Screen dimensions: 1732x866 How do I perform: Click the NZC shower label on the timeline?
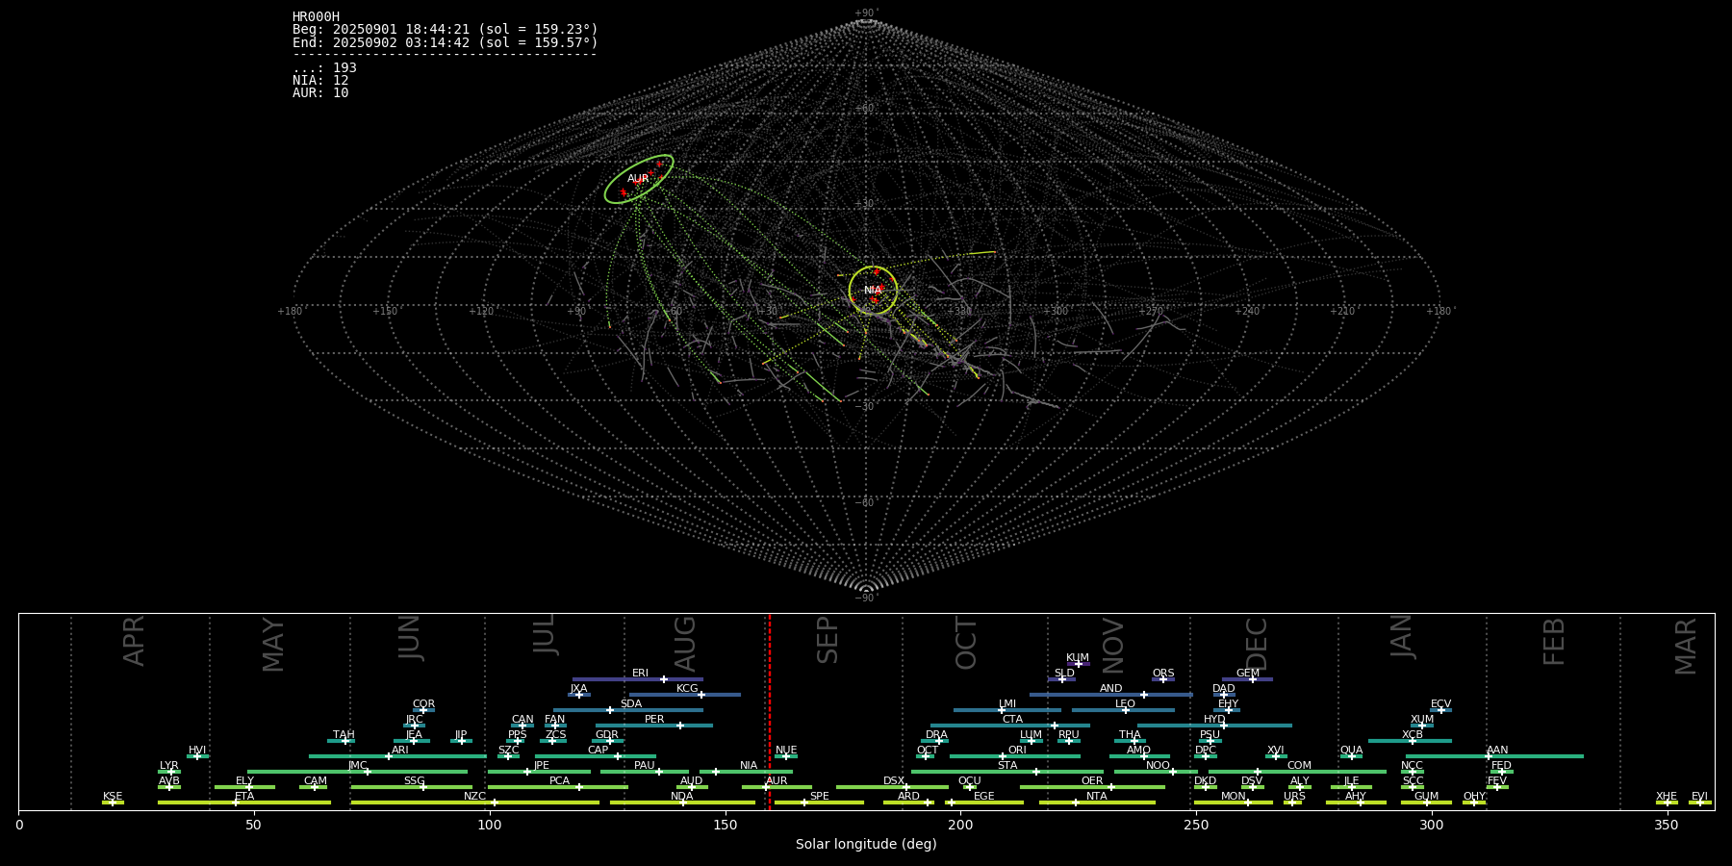point(475,796)
